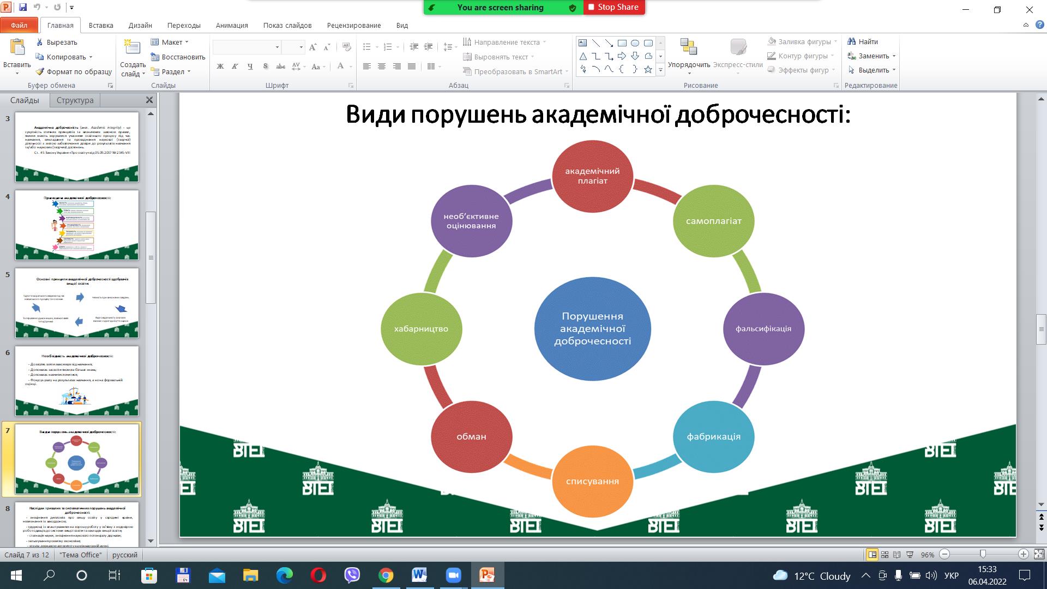Click the Stop Share button
This screenshot has height=589, width=1047.
point(613,7)
